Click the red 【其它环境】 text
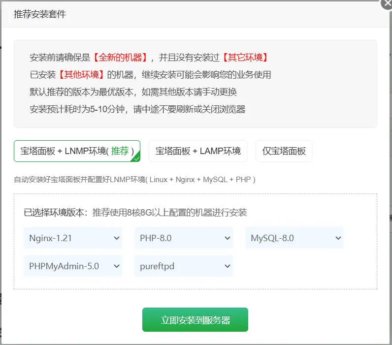Viewport: 392px width, 345px height. coord(245,58)
